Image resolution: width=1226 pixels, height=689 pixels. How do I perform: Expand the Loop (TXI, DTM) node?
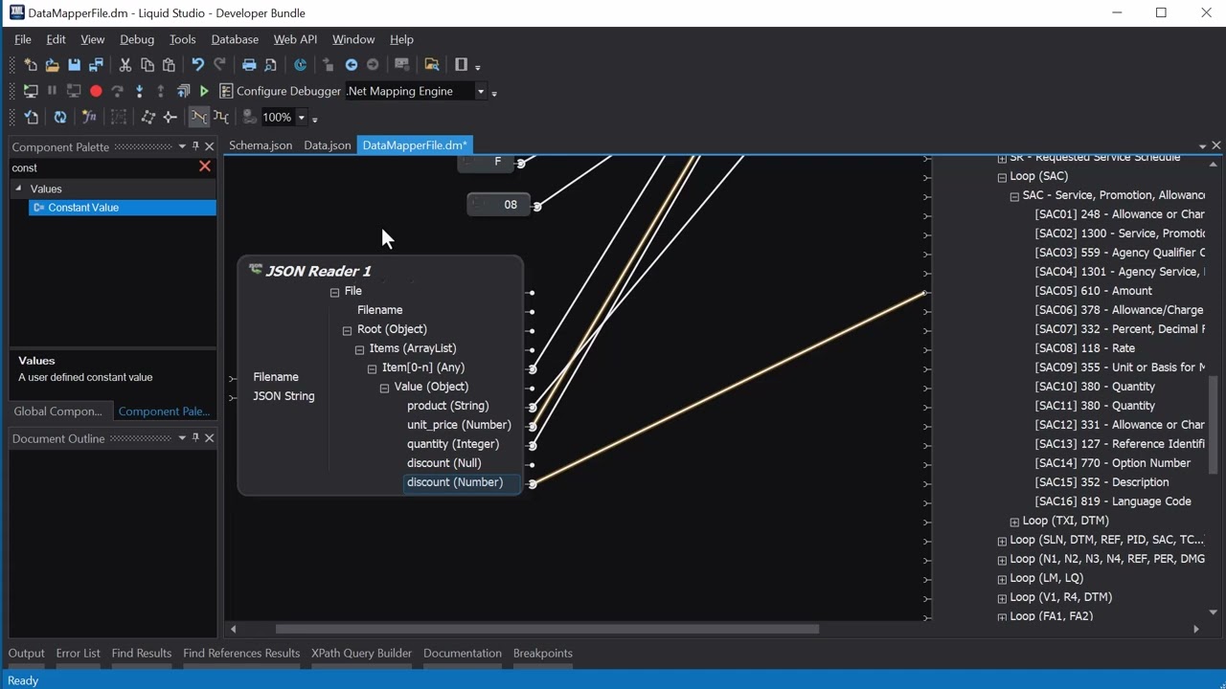point(1014,522)
